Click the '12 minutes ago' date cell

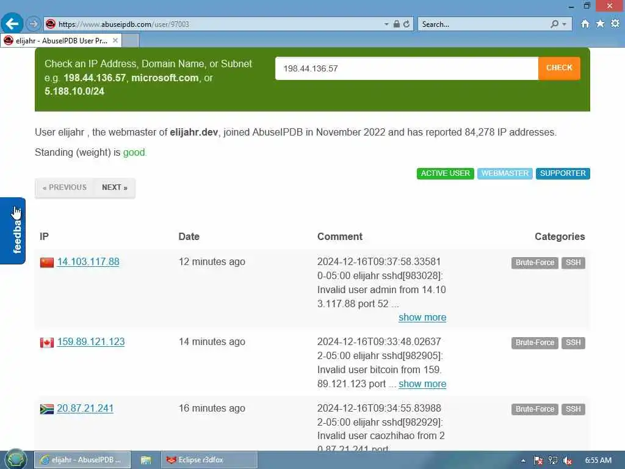[212, 261]
